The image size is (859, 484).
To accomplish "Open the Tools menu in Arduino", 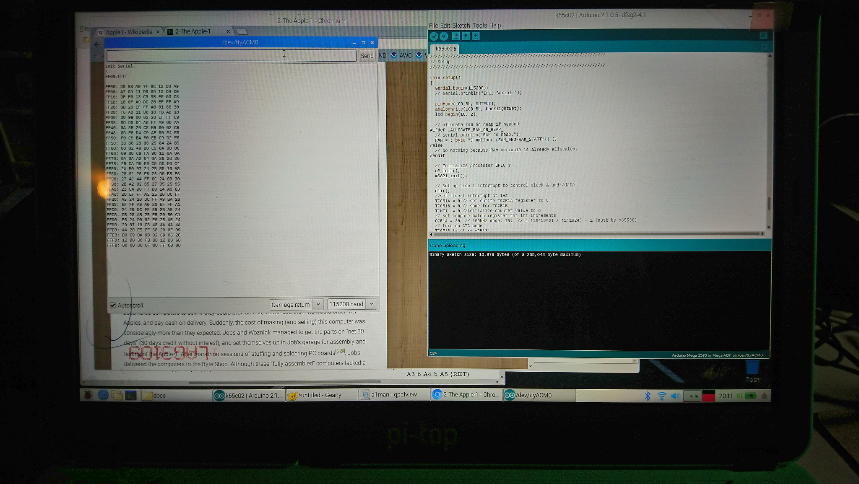I will pyautogui.click(x=479, y=25).
